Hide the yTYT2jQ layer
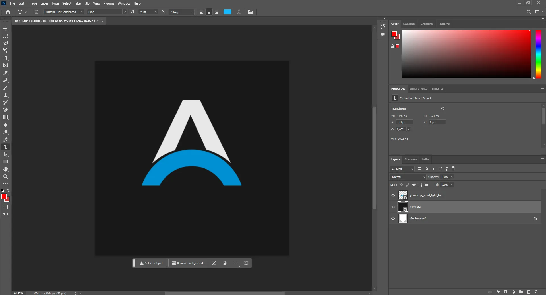Image resolution: width=546 pixels, height=295 pixels. click(x=393, y=207)
